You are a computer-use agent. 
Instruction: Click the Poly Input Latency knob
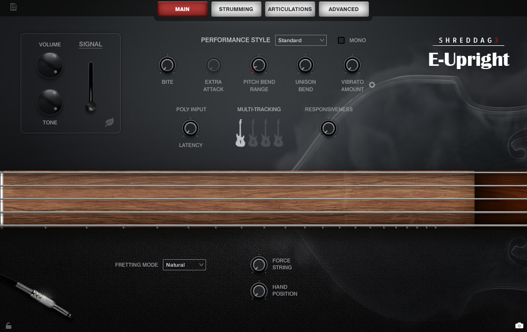(190, 129)
